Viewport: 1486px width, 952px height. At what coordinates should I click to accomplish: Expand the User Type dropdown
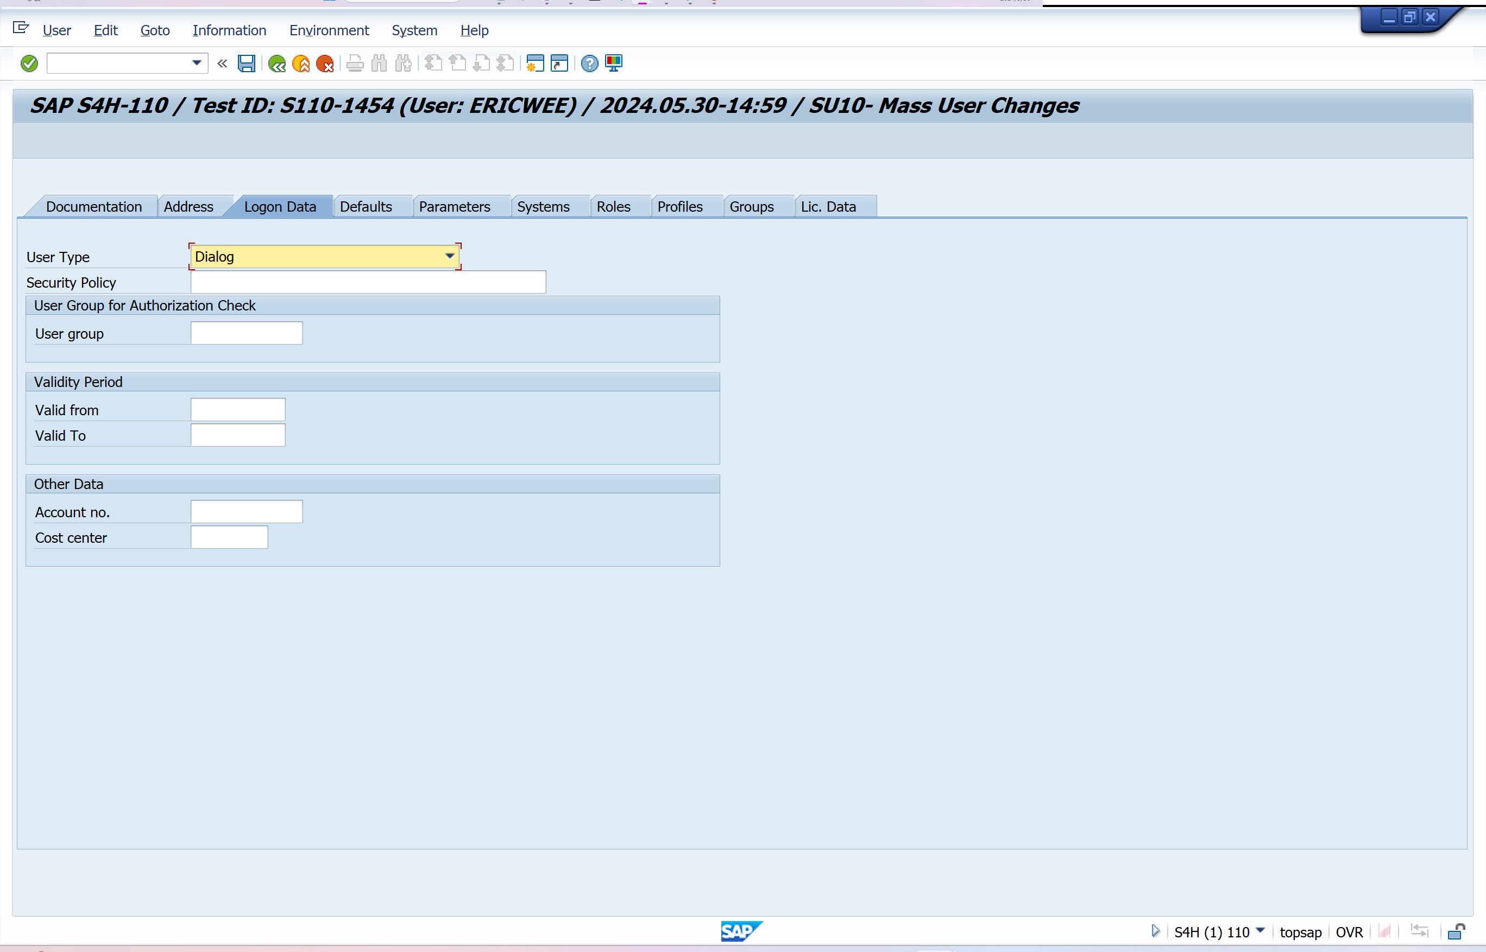(450, 256)
